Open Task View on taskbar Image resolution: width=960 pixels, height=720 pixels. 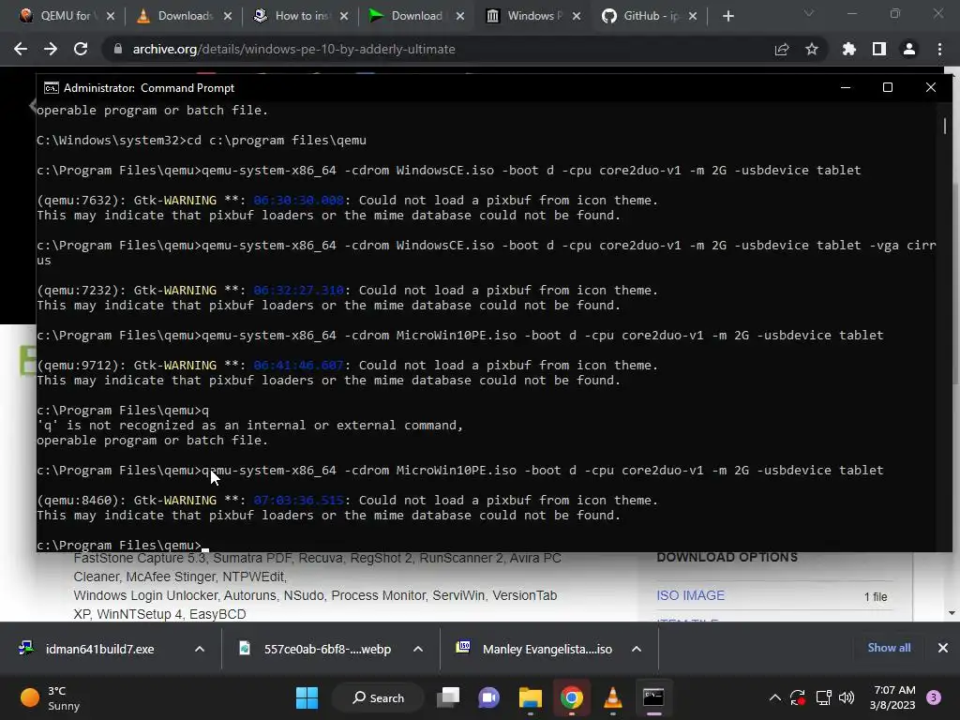449,697
